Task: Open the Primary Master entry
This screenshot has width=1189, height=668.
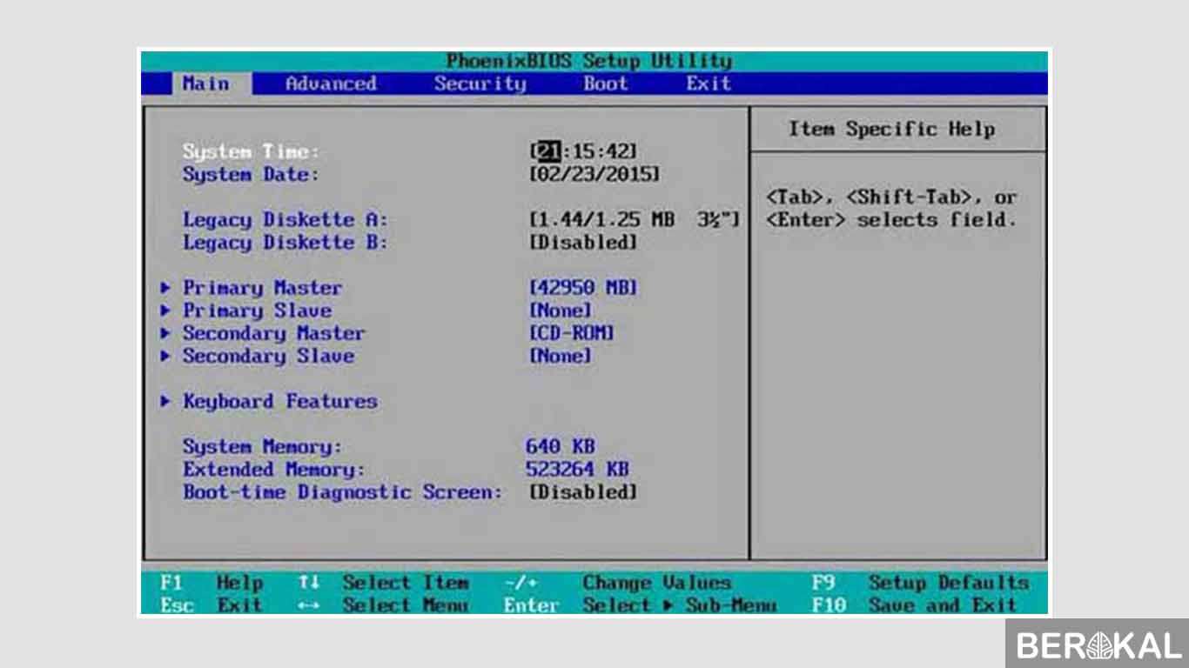Action: pyautogui.click(x=262, y=288)
